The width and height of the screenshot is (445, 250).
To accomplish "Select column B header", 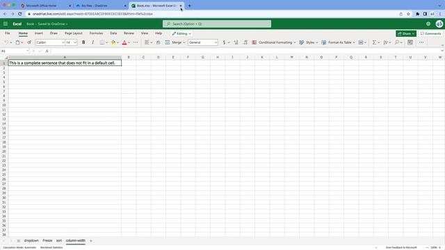I will (x=129, y=57).
